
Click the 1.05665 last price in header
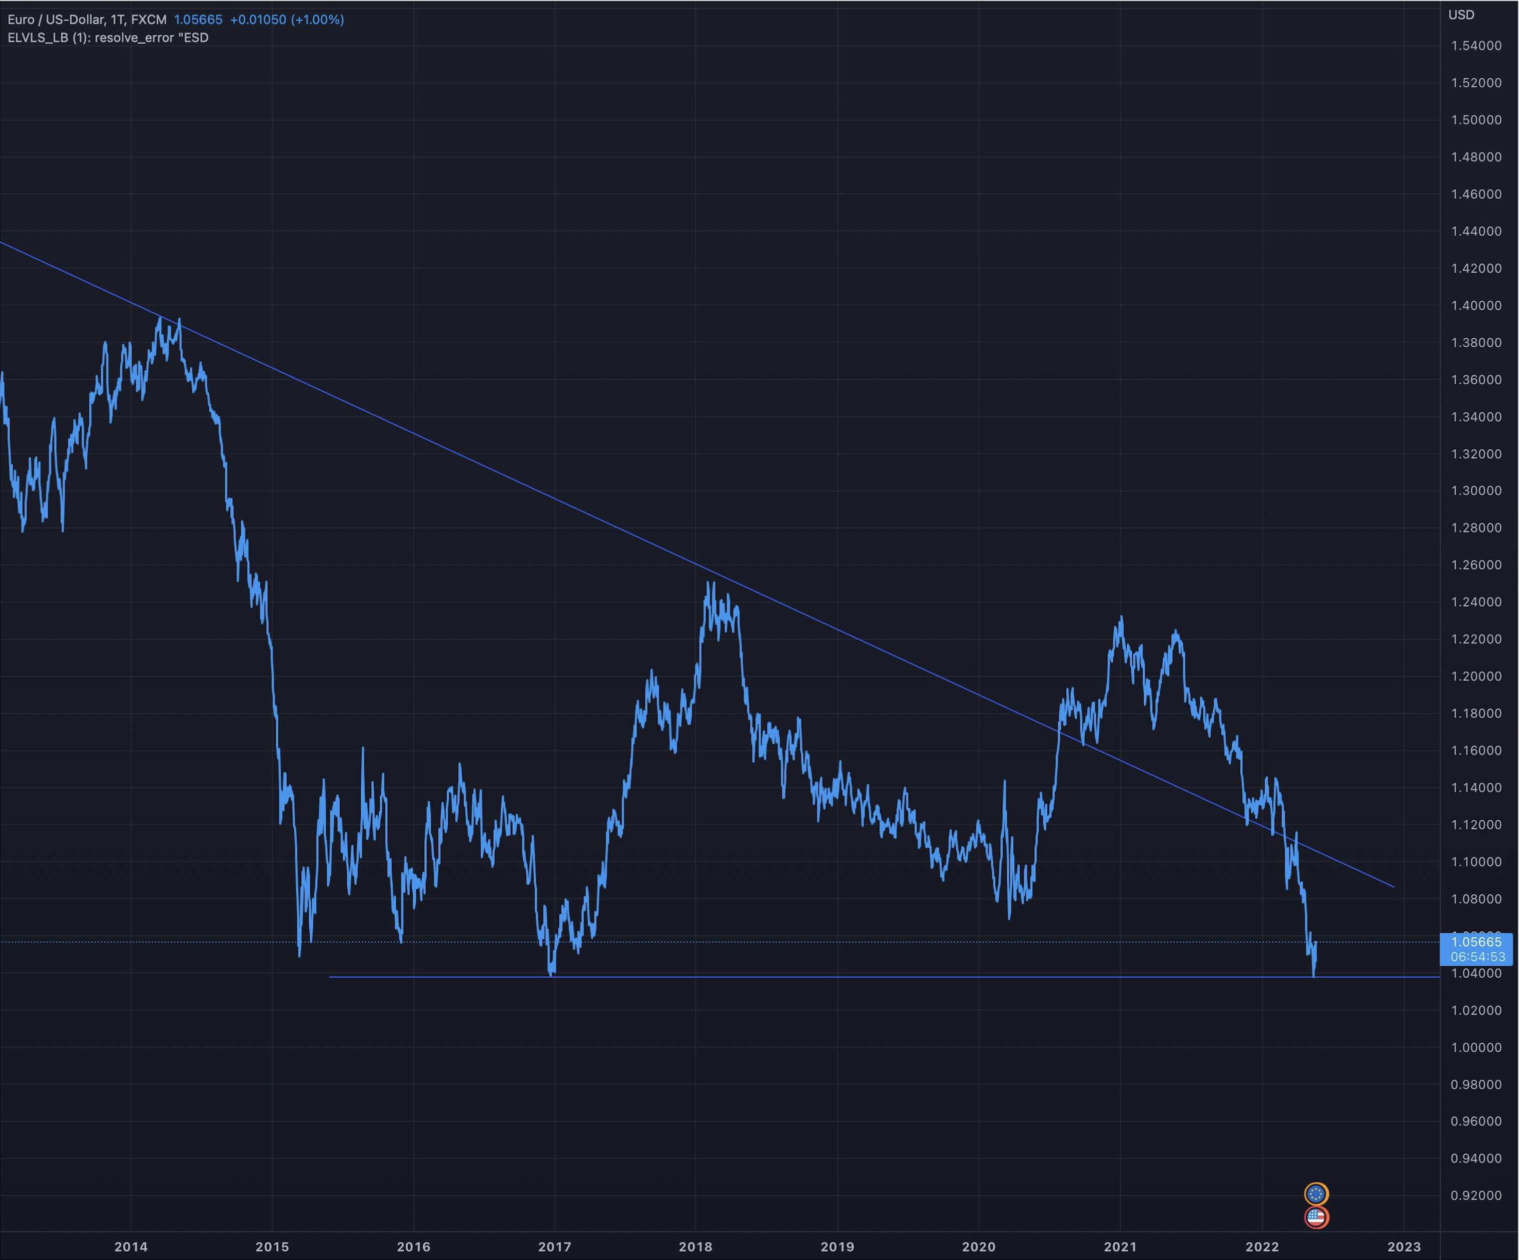198,19
